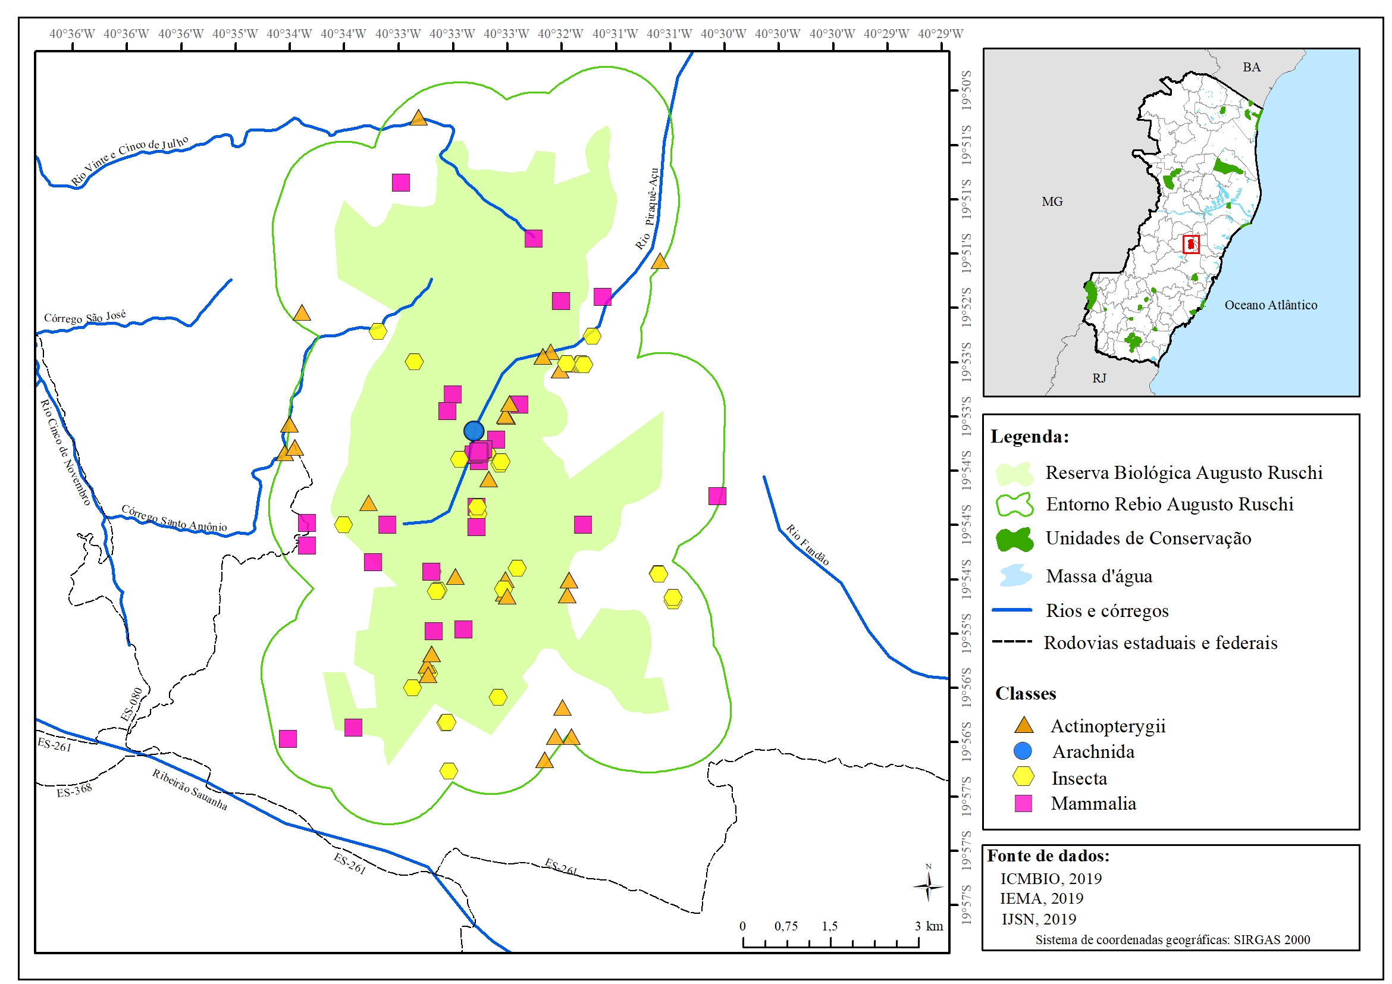Click the Reserva Biológica Augusto Ruschi swatch
This screenshot has height=984, width=1392.
pos(1015,474)
